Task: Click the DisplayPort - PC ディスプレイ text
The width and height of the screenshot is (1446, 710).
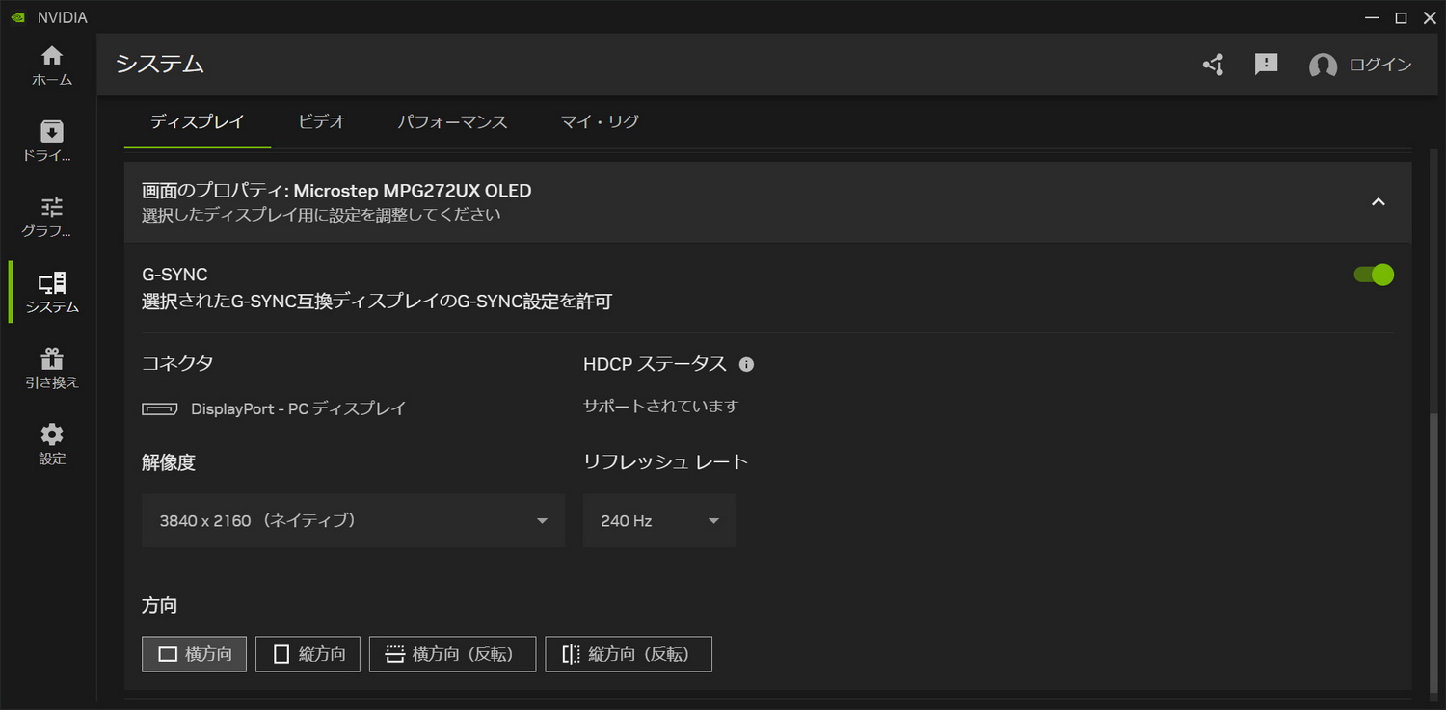Action: click(x=299, y=408)
